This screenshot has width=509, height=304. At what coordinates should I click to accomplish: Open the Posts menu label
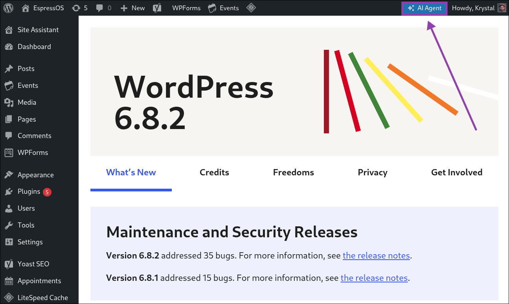(x=26, y=69)
